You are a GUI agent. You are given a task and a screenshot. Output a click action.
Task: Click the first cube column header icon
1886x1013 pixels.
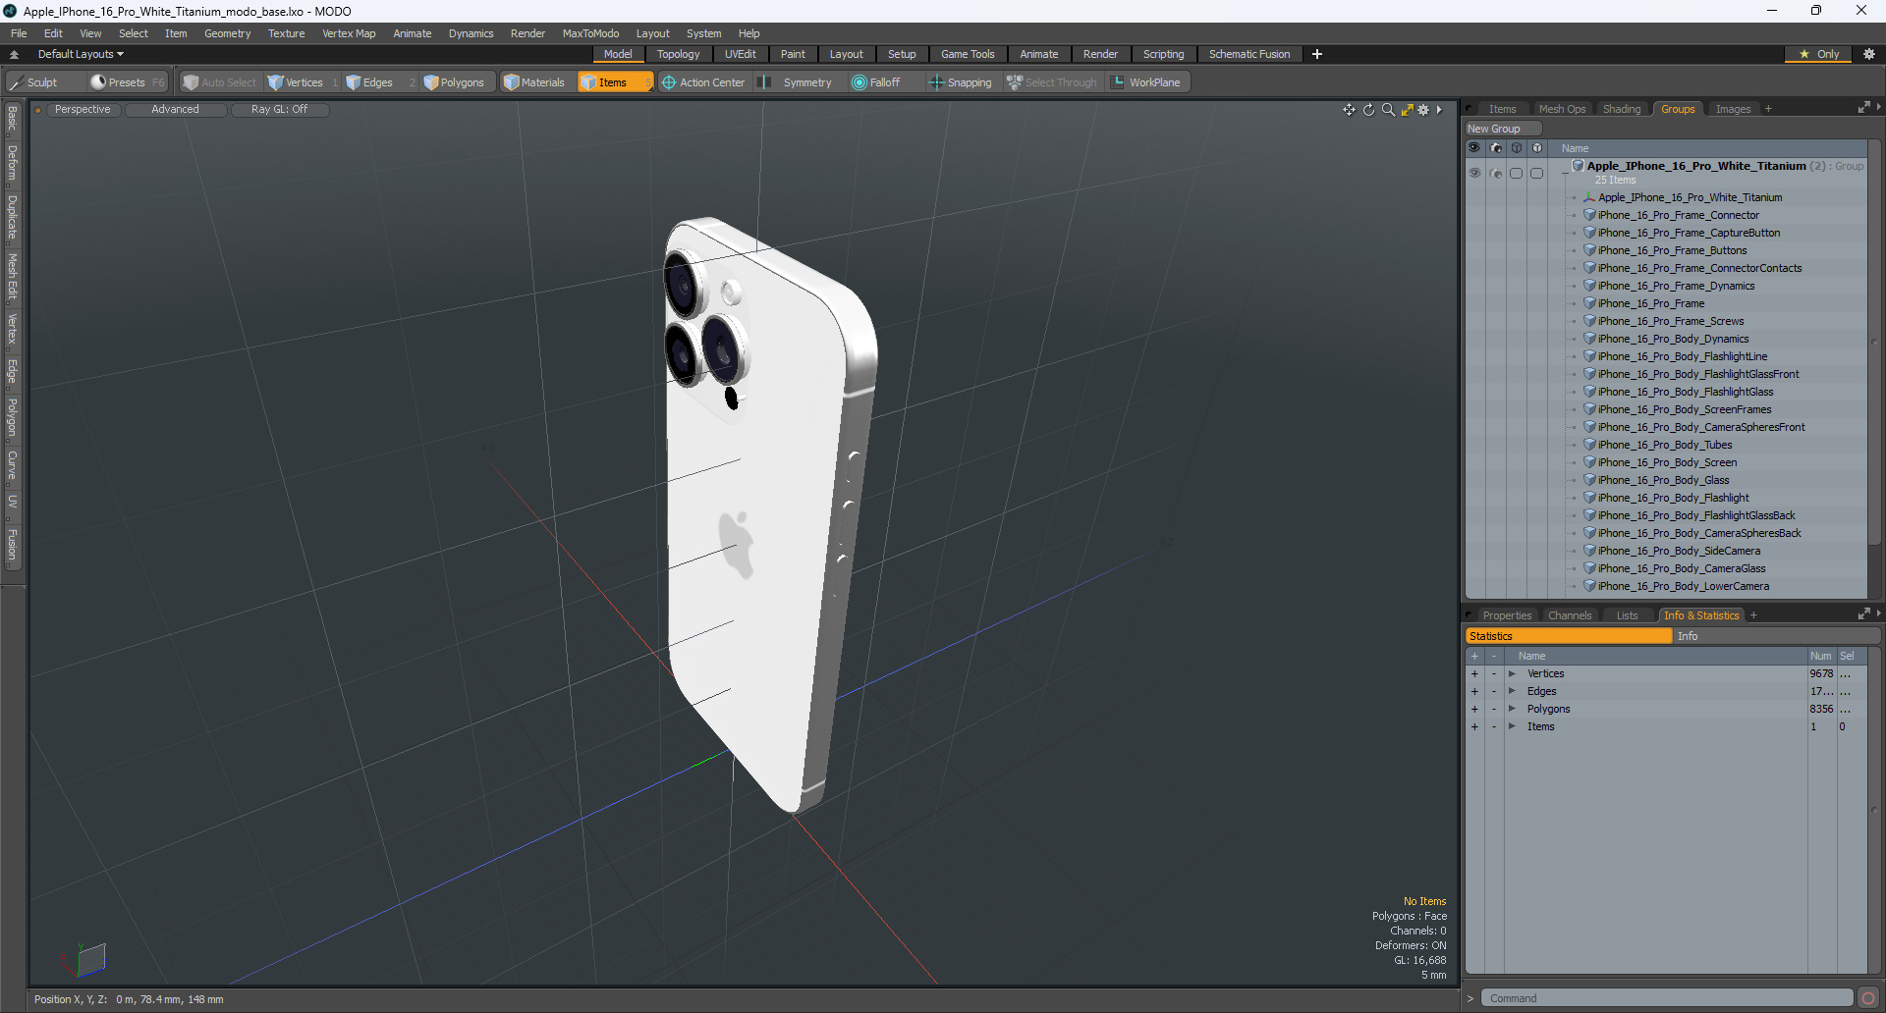point(1517,148)
